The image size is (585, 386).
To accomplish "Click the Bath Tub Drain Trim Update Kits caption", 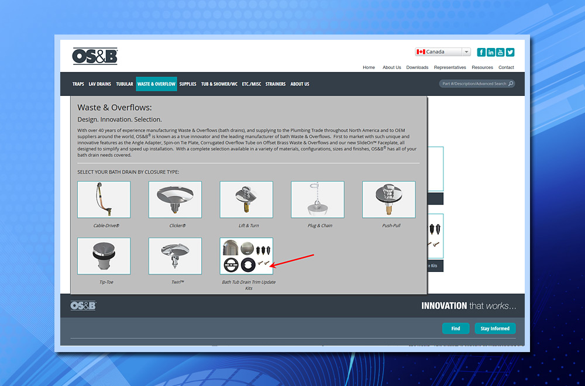I will pyautogui.click(x=249, y=285).
